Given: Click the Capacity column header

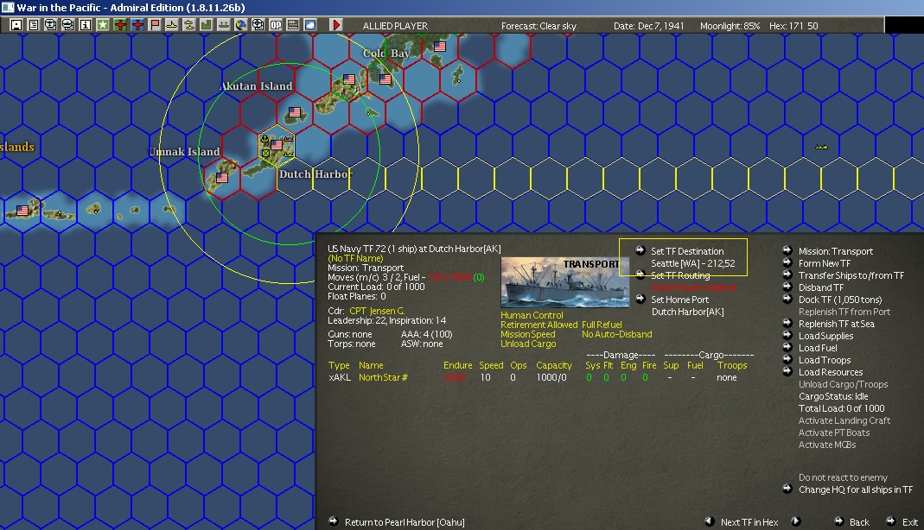Looking at the screenshot, I should [x=554, y=365].
